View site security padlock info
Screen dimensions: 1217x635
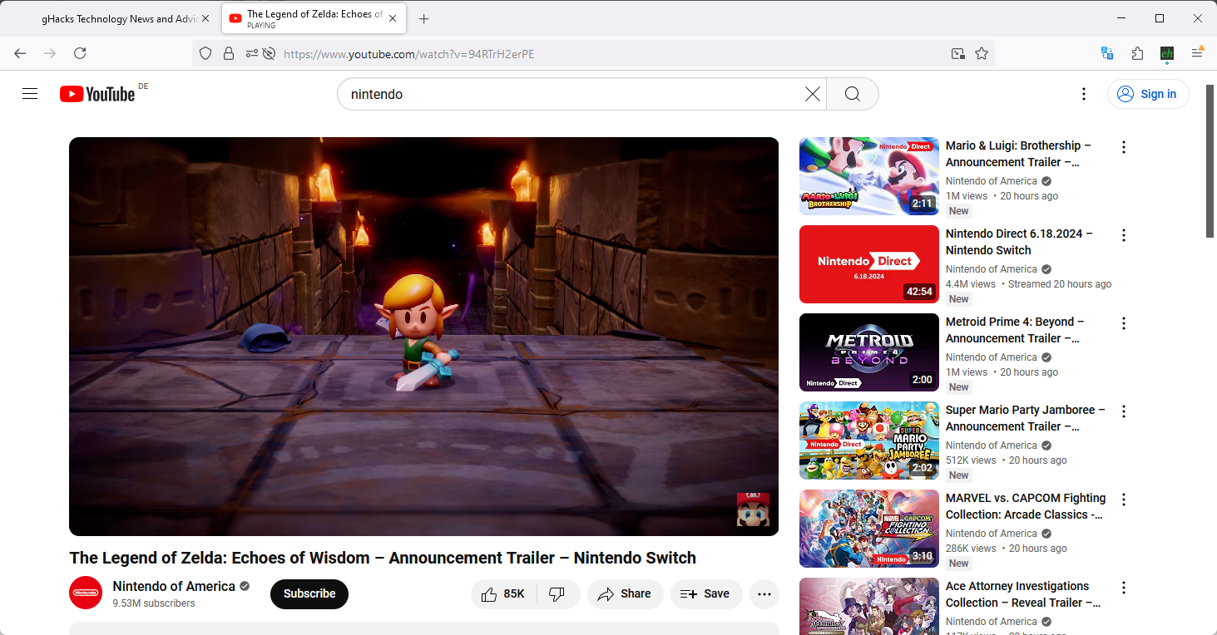pyautogui.click(x=229, y=53)
